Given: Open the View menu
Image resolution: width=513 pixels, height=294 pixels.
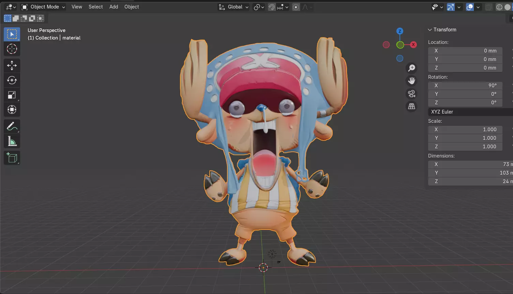Looking at the screenshot, I should tap(77, 7).
